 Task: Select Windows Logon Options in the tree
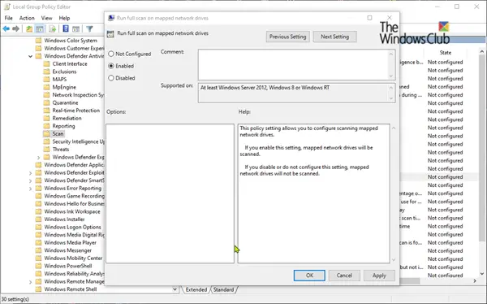(x=72, y=227)
